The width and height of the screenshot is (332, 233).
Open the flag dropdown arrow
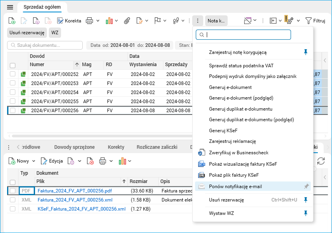click(x=165, y=21)
